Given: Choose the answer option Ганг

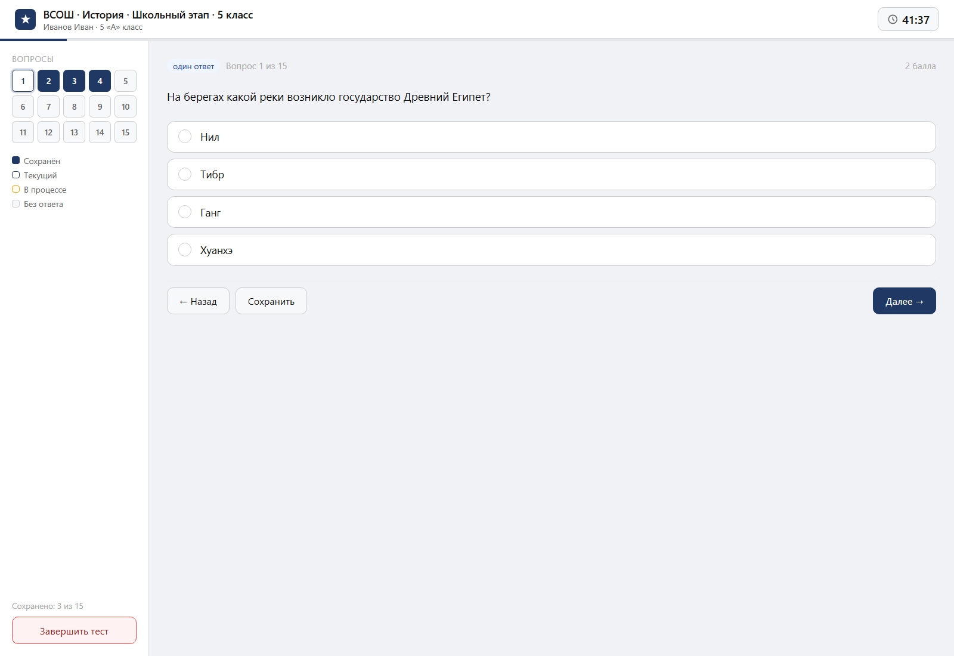Looking at the screenshot, I should pyautogui.click(x=551, y=212).
